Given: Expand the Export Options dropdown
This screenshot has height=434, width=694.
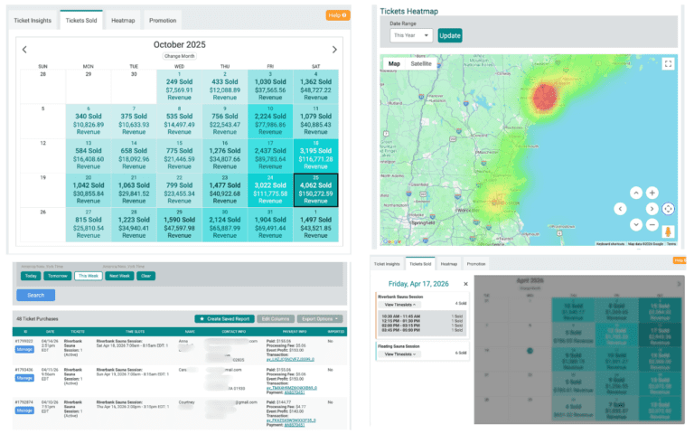Looking at the screenshot, I should (324, 319).
